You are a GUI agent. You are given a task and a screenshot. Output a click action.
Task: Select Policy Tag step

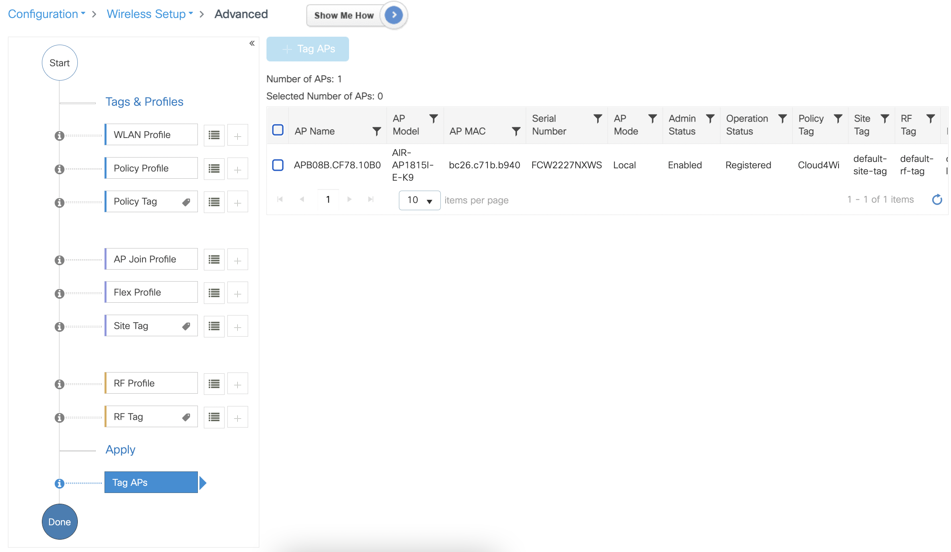click(151, 201)
